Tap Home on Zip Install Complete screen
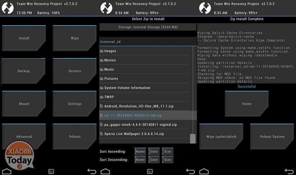This screenshot has height=175, width=296. coord(247,104)
